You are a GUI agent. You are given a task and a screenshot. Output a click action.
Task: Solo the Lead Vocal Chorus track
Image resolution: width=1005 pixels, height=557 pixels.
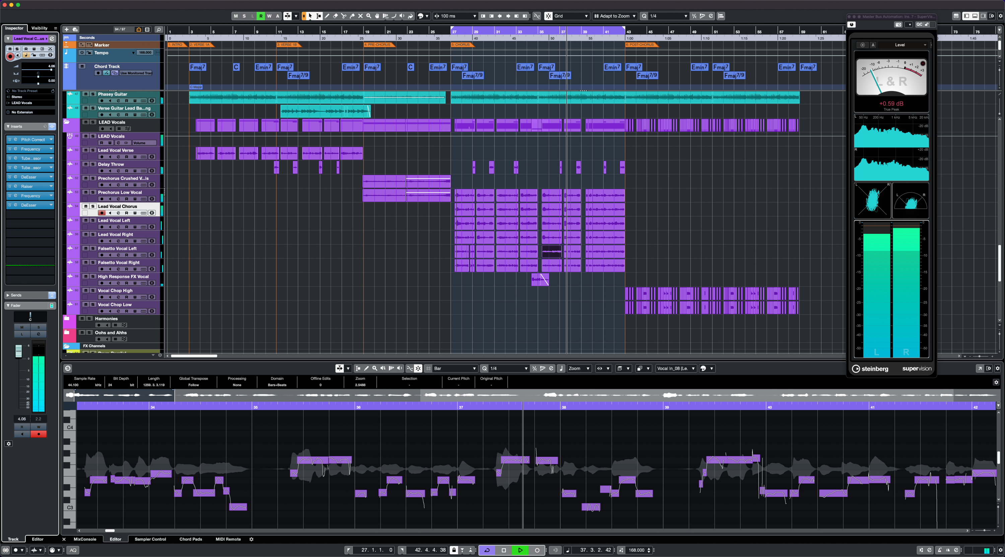(x=92, y=206)
